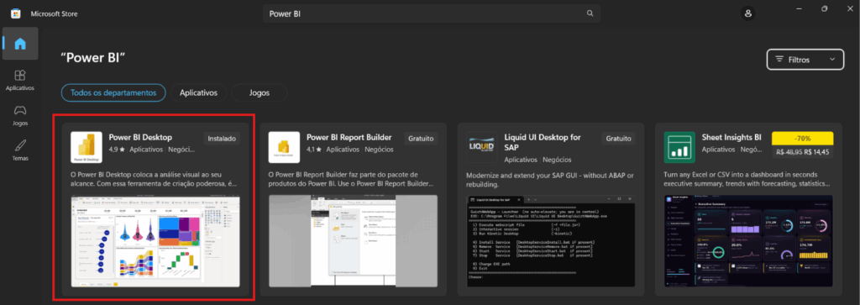Screen dimensions: 860x305
Task: Click Gratuito on Liquid UI Desktop
Action: (x=618, y=139)
